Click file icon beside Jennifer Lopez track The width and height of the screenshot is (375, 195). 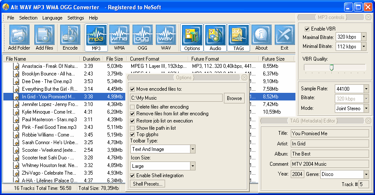tap(16, 104)
